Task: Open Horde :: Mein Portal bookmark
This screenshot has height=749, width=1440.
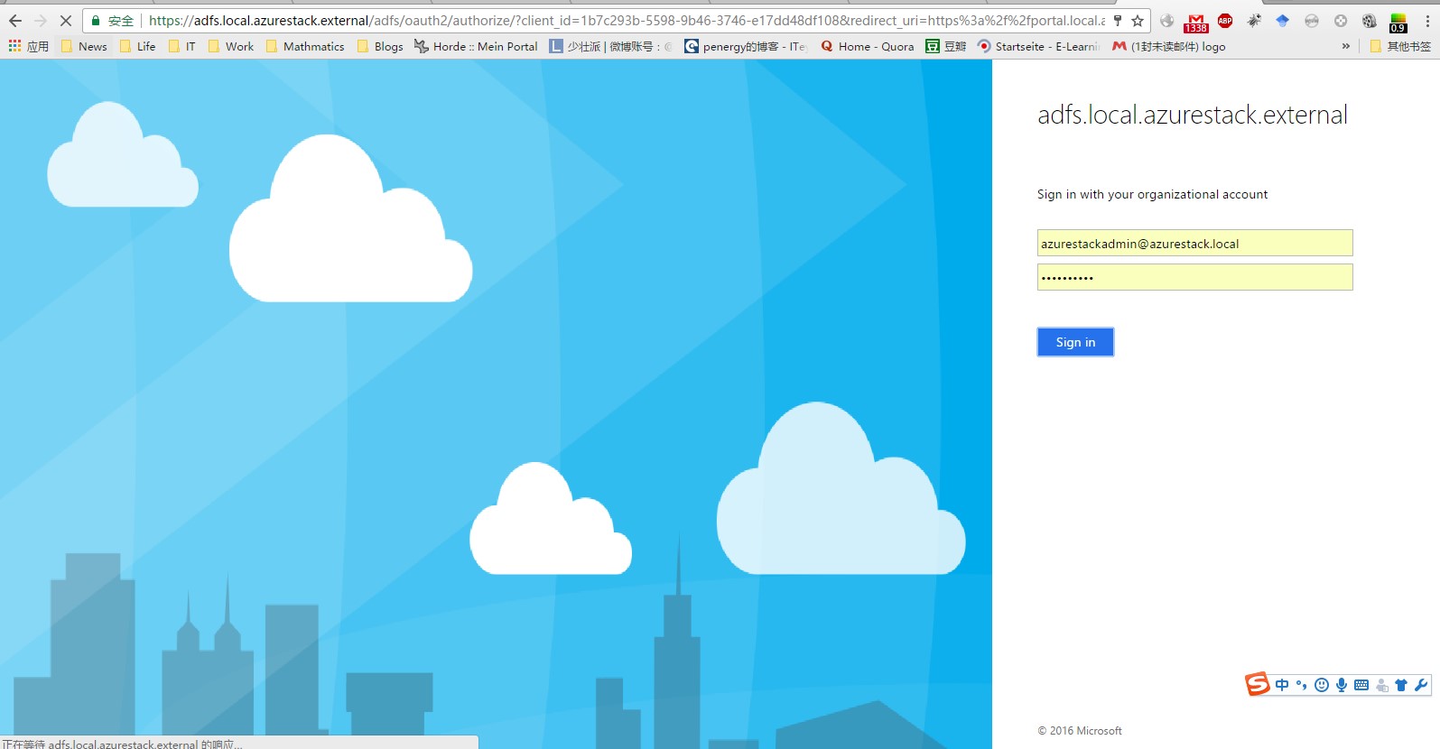Action: pos(476,46)
